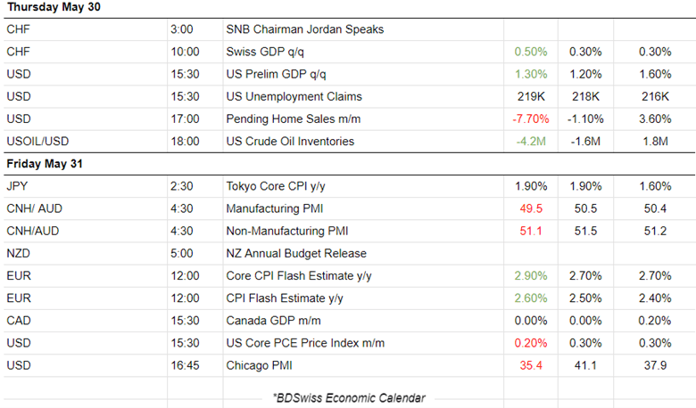Click the -7.70% Pending Home Sales value
This screenshot has width=696, height=408.
(531, 118)
